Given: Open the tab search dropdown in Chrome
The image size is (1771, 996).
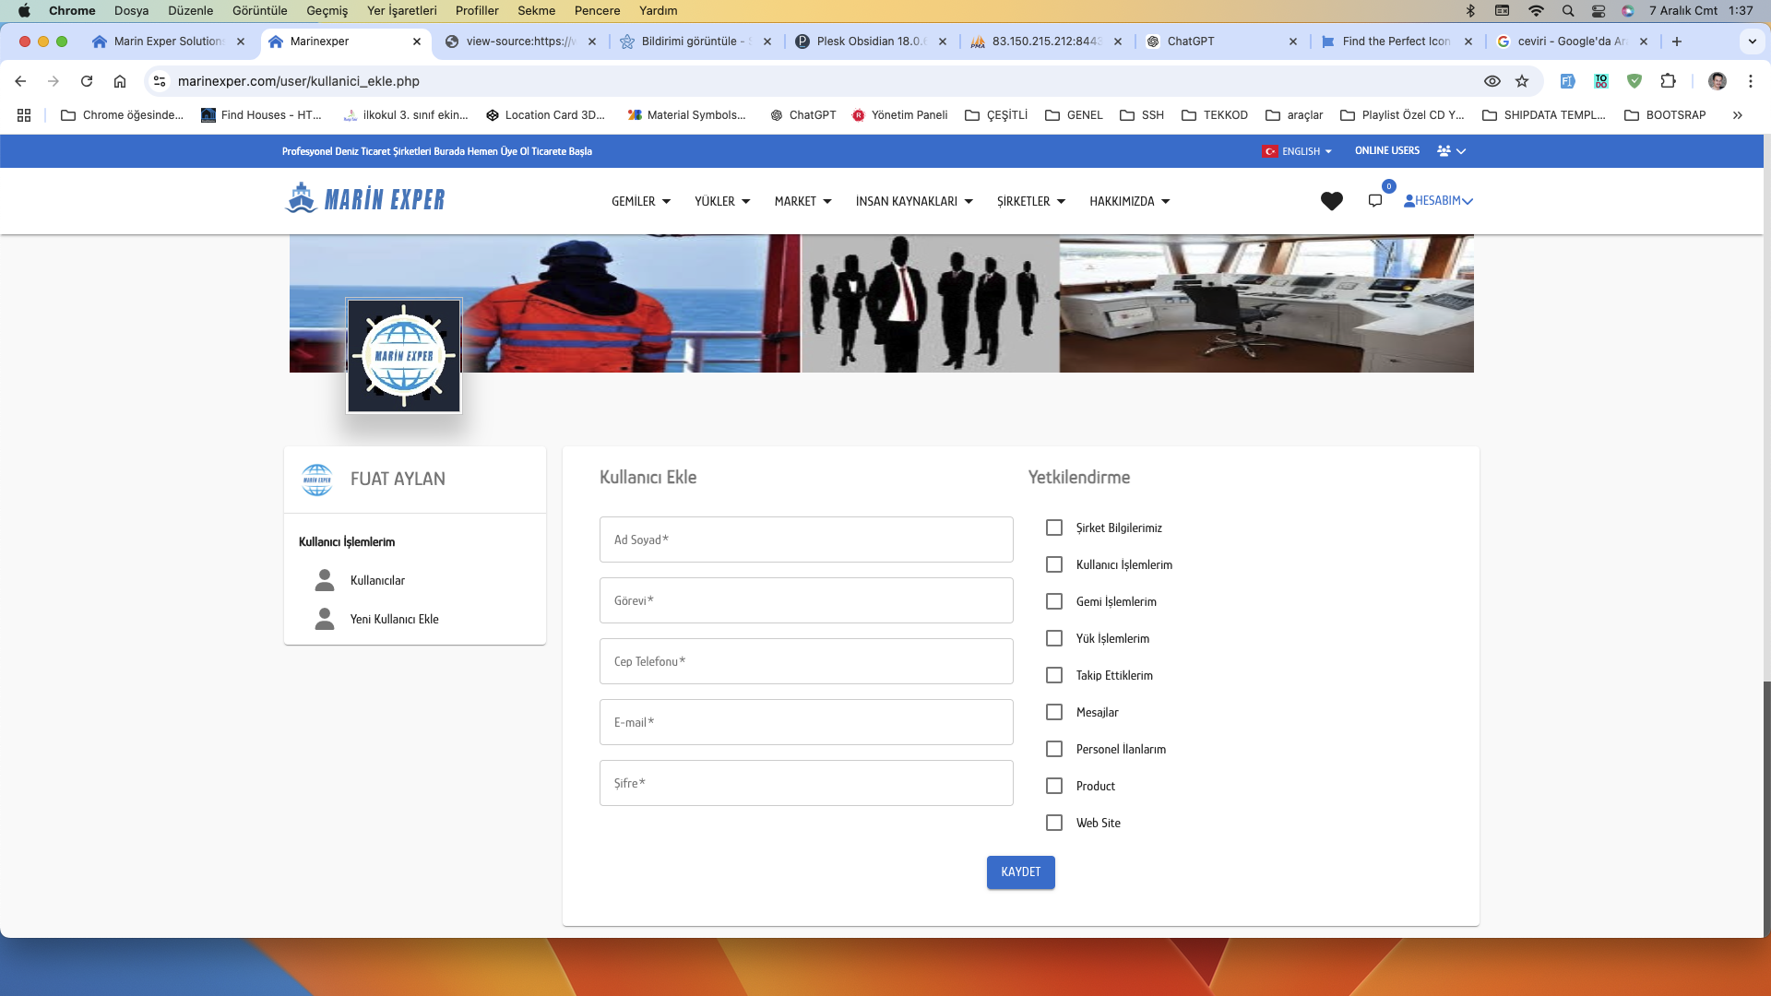Looking at the screenshot, I should tap(1752, 41).
